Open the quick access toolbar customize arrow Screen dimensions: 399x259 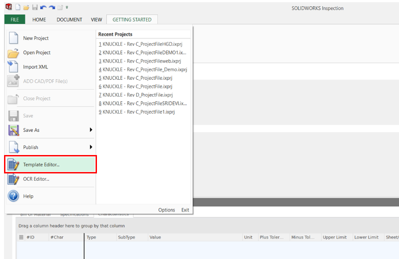pyautogui.click(x=67, y=7)
